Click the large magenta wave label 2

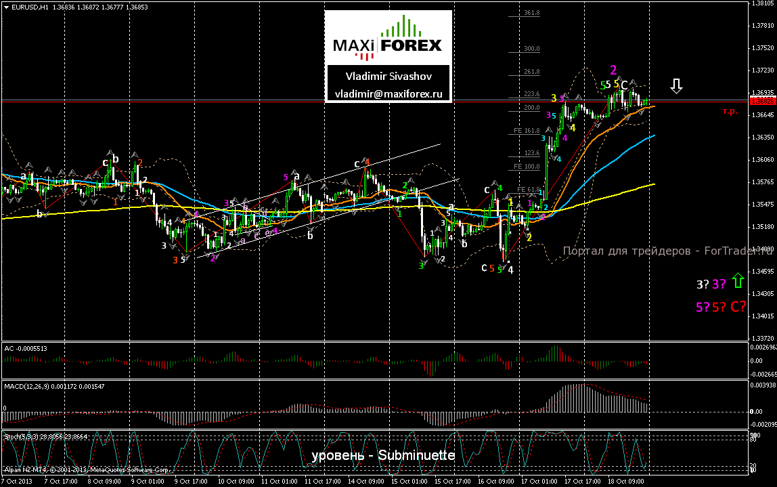pyautogui.click(x=613, y=70)
